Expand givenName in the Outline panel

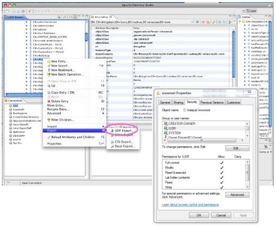point(245,62)
